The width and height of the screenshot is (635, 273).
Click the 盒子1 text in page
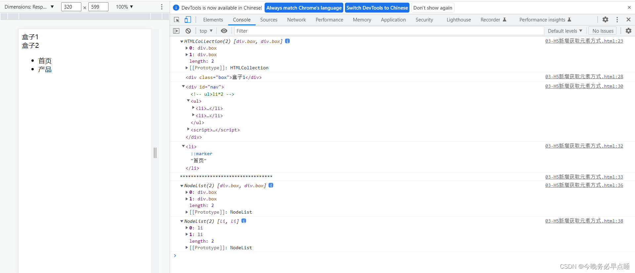(30, 37)
